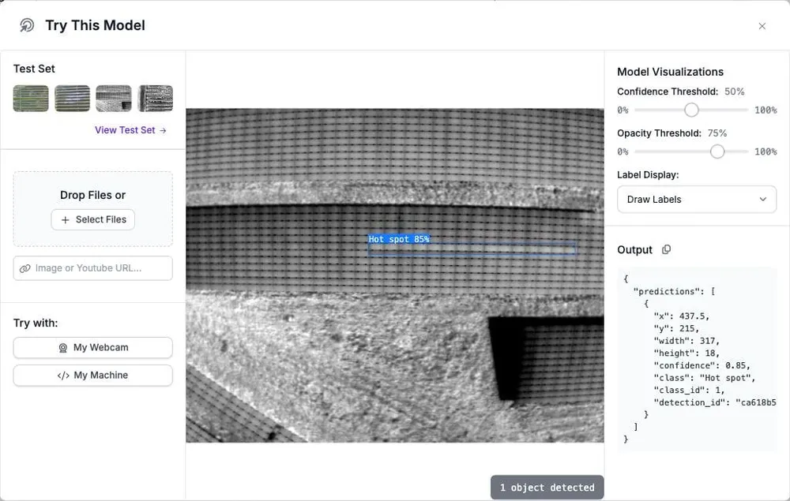Click the Confidence Threshold 50% value
The image size is (790, 501).
(734, 92)
